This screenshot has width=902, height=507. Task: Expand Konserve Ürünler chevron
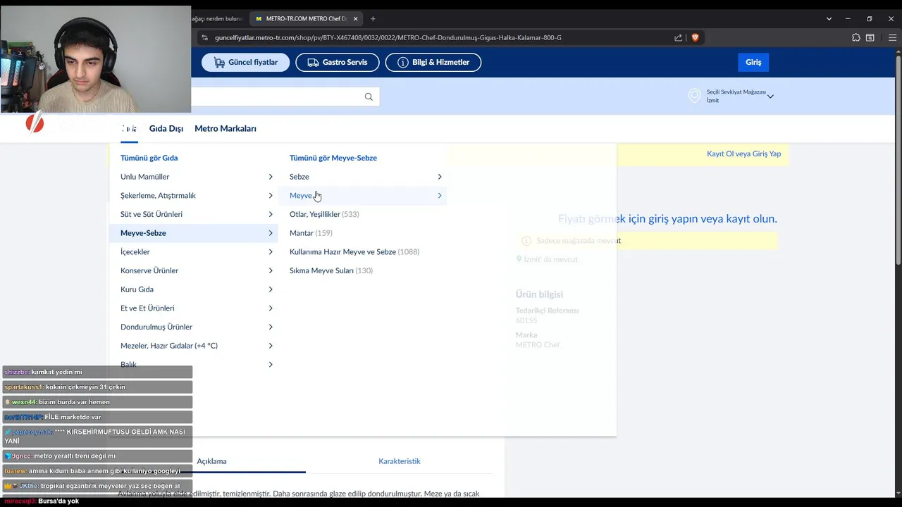(x=271, y=270)
